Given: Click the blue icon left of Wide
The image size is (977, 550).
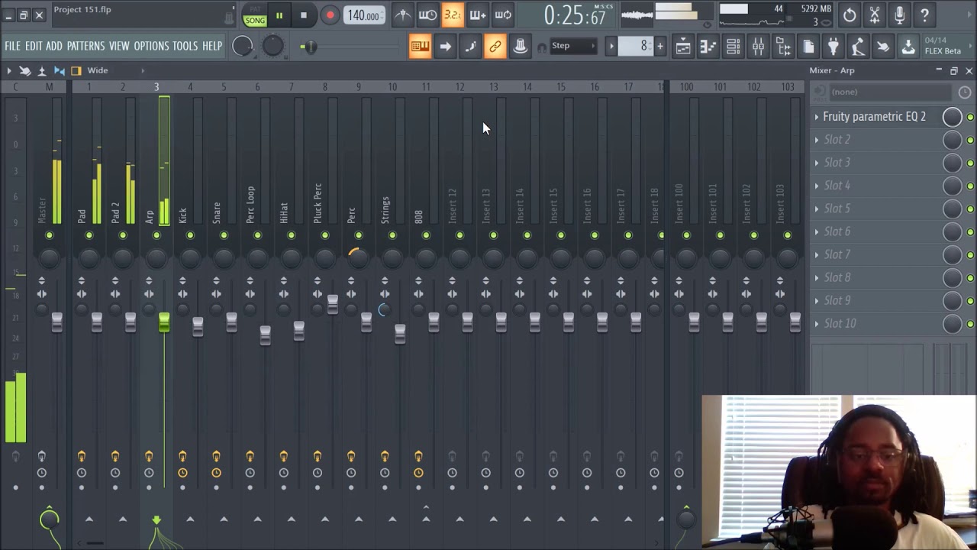Looking at the screenshot, I should (59, 70).
